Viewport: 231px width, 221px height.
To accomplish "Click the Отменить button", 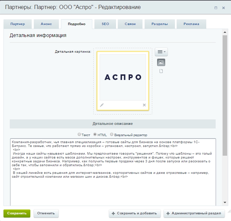I will click(x=46, y=213).
